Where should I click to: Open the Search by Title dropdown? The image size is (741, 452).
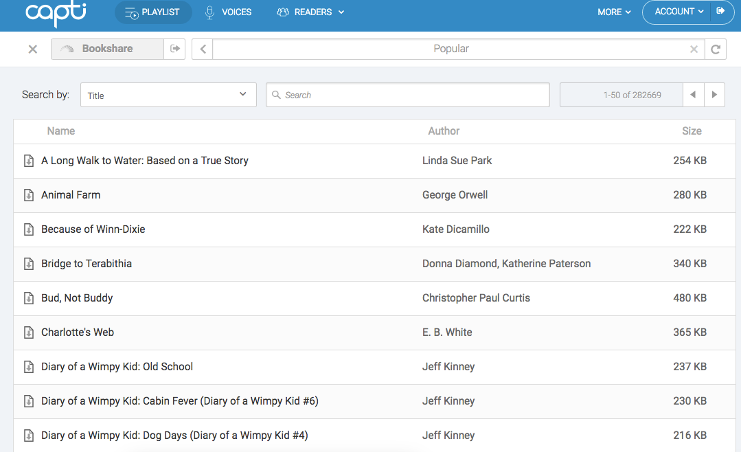168,95
